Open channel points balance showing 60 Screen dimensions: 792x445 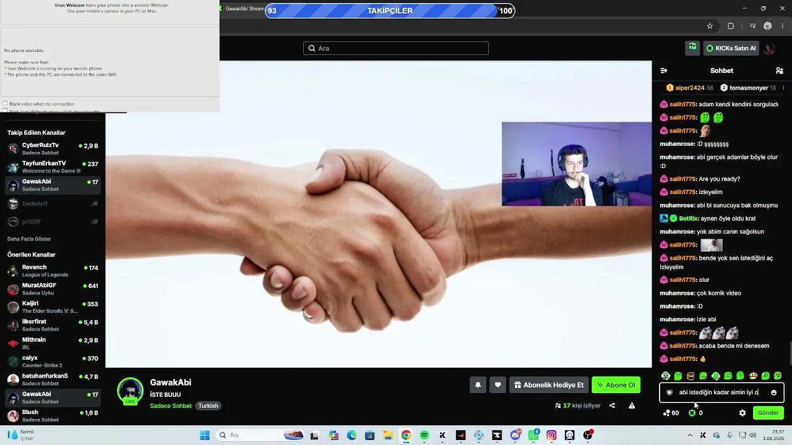coord(671,413)
